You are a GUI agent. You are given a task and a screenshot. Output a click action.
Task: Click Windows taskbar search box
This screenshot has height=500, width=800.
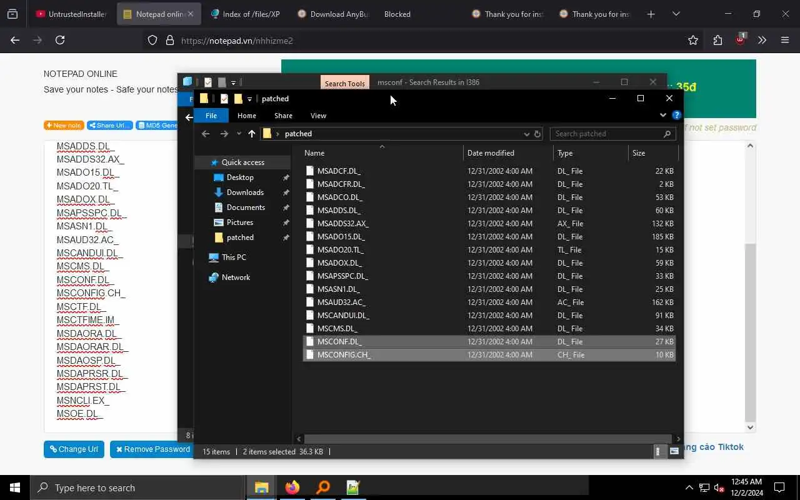point(137,487)
